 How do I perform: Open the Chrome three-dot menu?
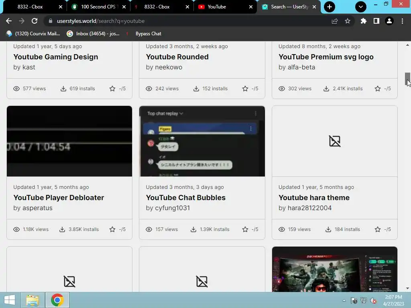(x=402, y=21)
